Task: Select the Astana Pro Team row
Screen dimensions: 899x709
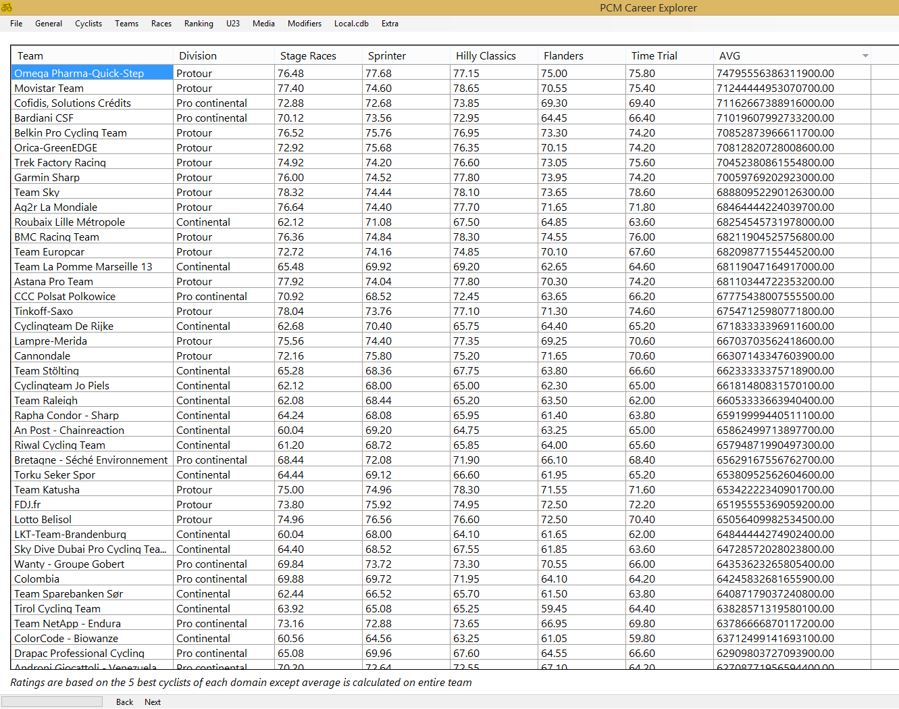Action: [x=54, y=282]
